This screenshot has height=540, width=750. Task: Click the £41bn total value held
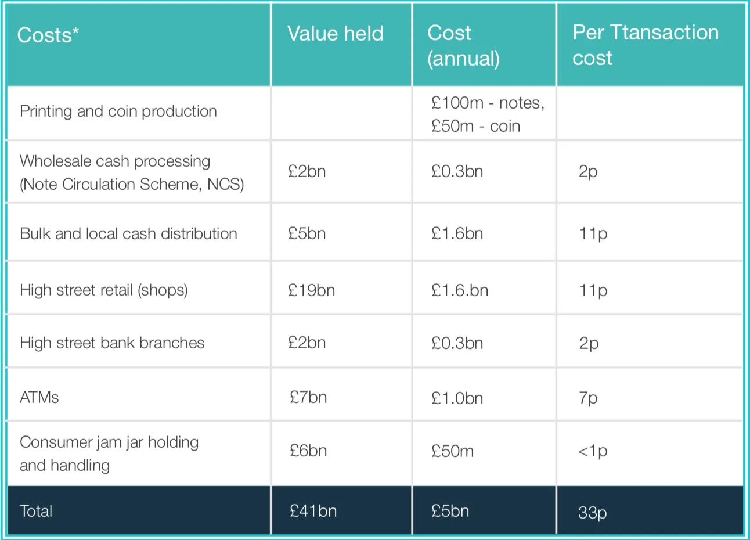(313, 511)
